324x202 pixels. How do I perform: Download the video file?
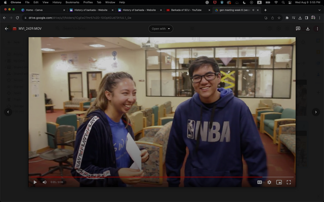tap(308, 29)
